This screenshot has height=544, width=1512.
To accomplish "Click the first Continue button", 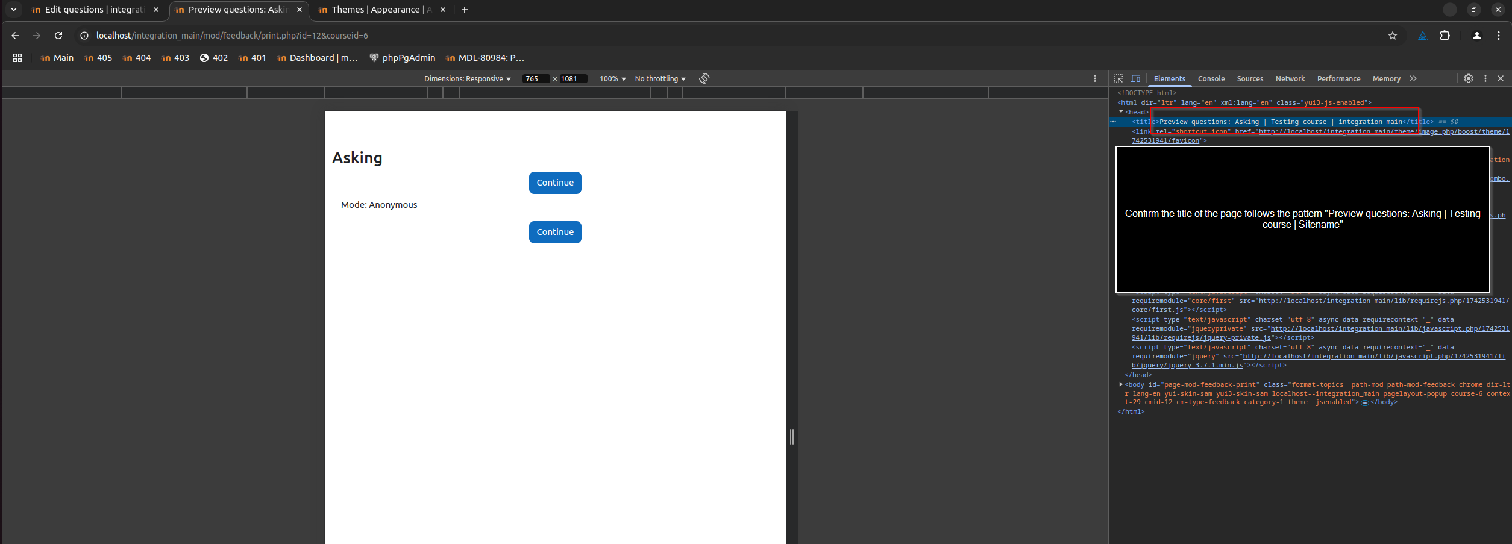I will (555, 183).
